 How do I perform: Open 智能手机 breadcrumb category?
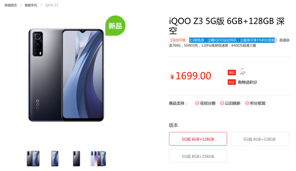31,5
